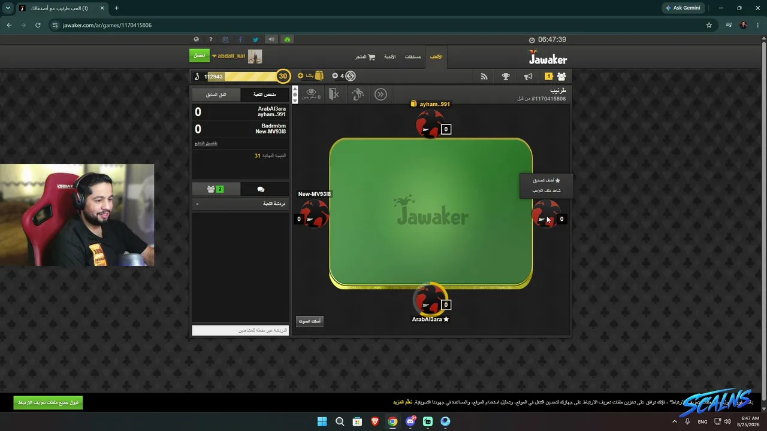Screen dimensions: 767x431
Task: Focus the spectator chat input field
Action: (x=240, y=330)
